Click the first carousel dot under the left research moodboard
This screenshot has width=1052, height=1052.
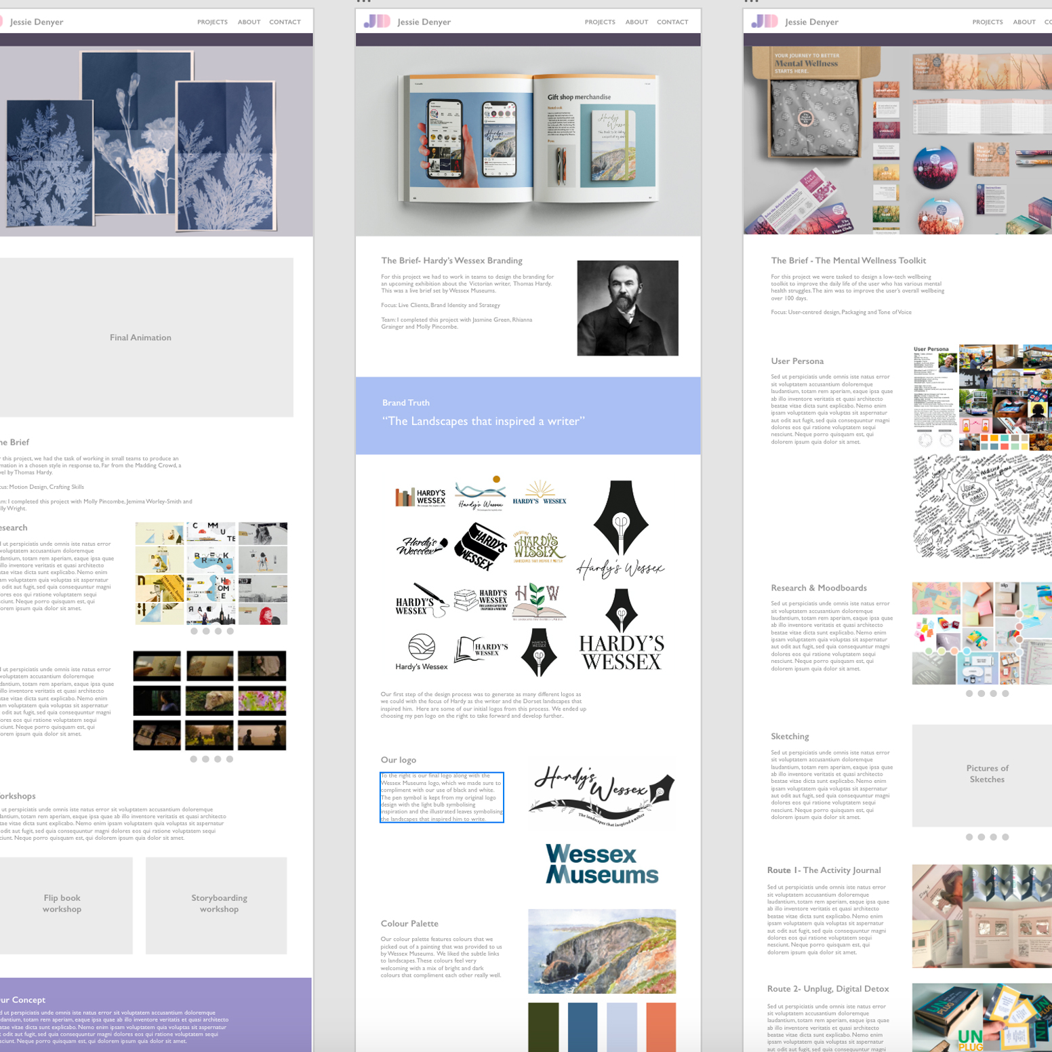(195, 631)
